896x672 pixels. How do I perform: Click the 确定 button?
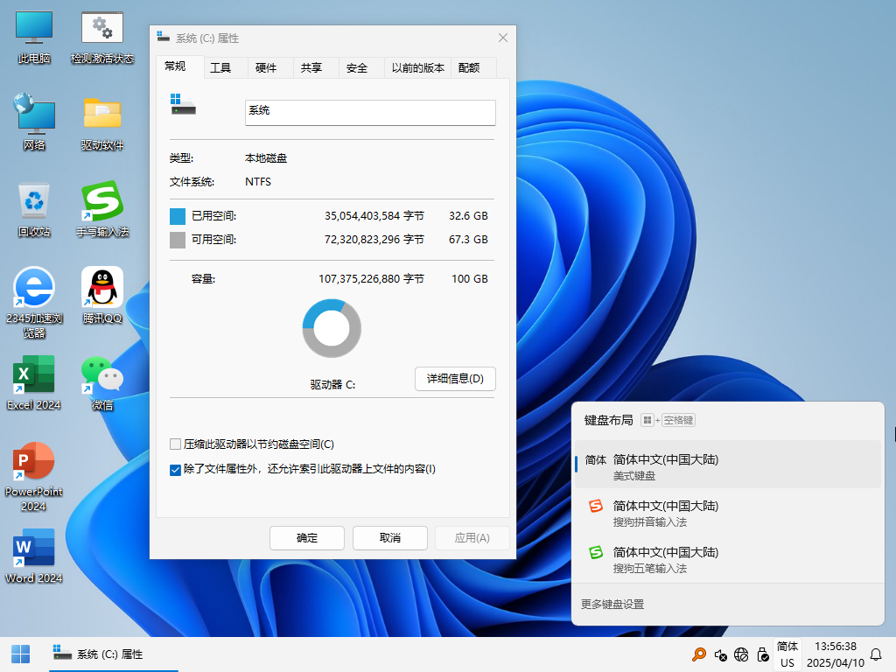point(307,538)
